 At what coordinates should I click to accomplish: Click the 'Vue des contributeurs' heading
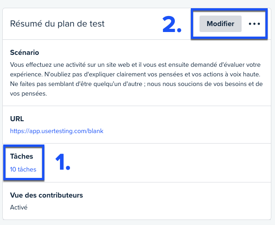pyautogui.click(x=47, y=195)
